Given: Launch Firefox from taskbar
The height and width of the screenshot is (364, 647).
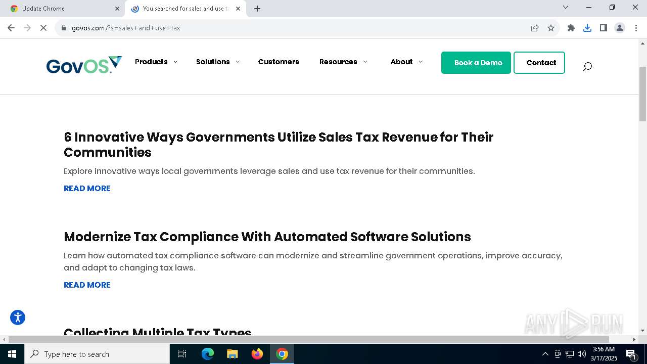Looking at the screenshot, I should [257, 354].
